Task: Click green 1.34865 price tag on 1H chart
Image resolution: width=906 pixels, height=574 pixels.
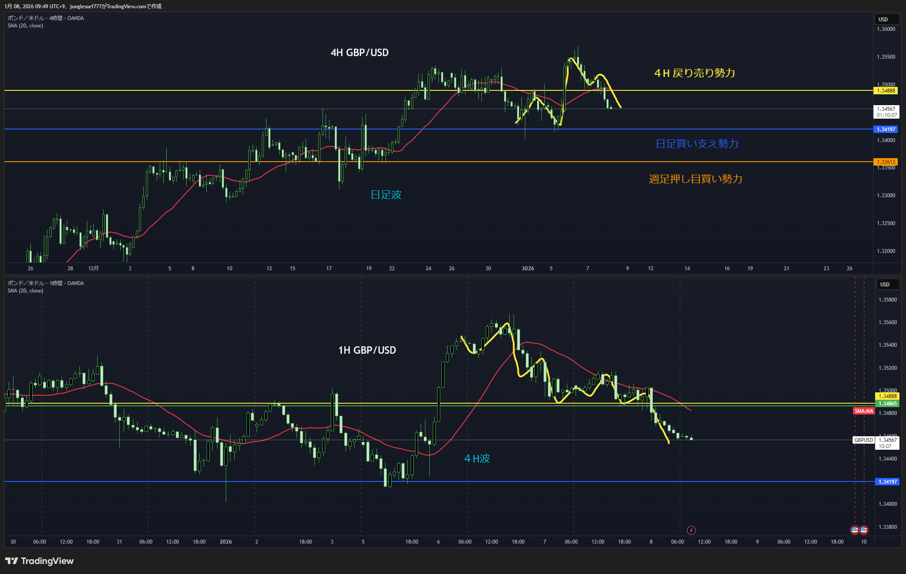Action: [x=887, y=404]
